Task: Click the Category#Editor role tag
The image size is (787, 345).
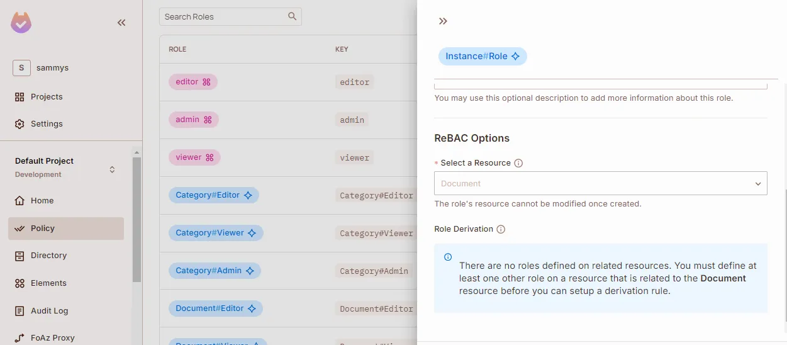Action: [x=213, y=195]
